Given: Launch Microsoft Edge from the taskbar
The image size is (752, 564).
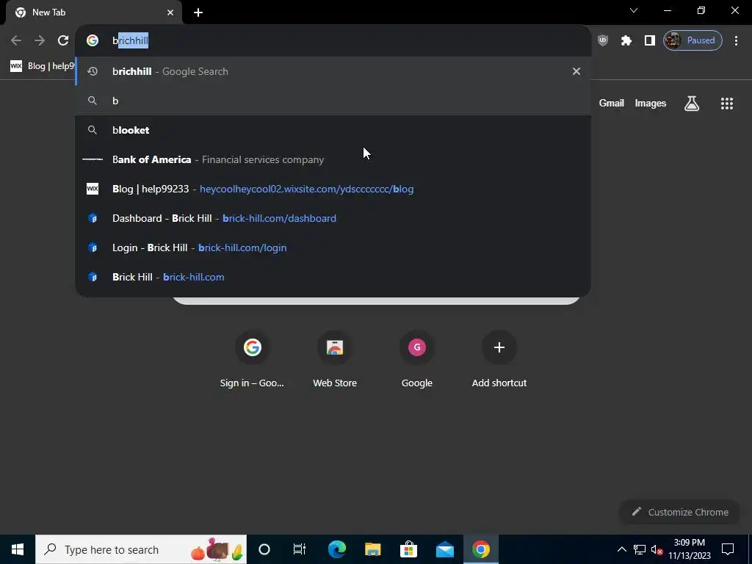Looking at the screenshot, I should tap(336, 549).
